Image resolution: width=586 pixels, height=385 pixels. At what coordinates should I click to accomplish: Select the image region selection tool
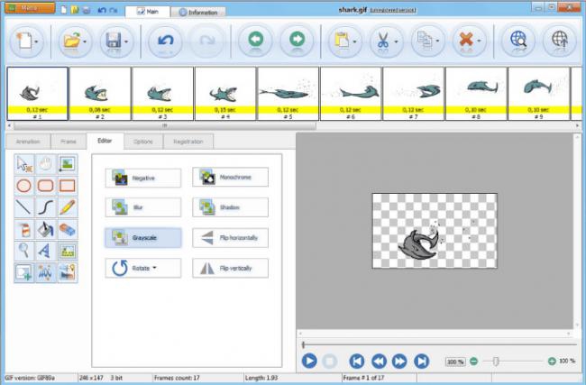(x=68, y=164)
